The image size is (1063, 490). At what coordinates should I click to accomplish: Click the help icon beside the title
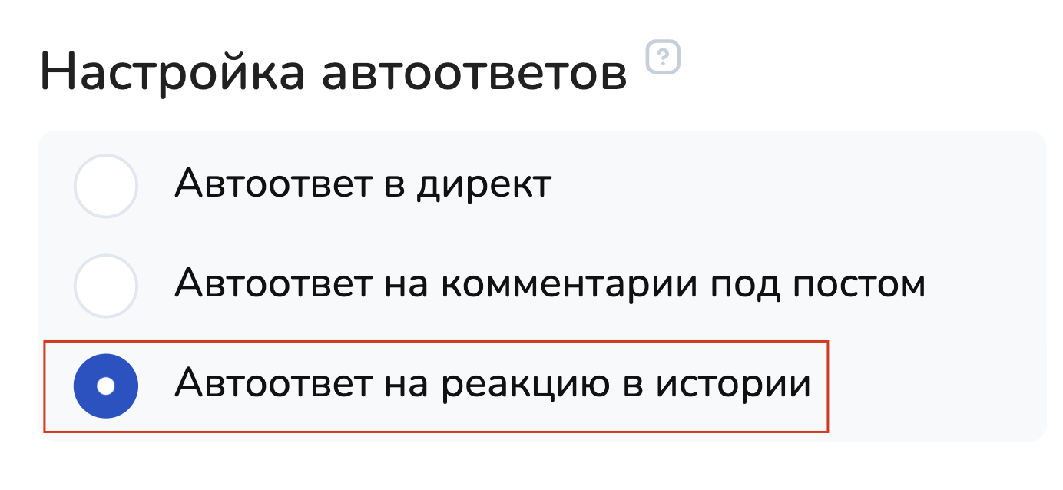pos(664,58)
